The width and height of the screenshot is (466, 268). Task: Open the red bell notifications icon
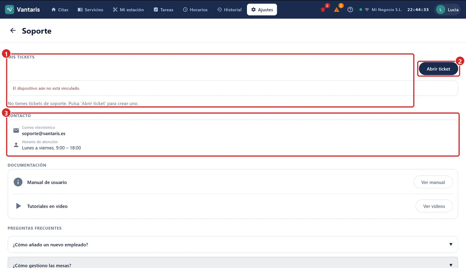[323, 10]
